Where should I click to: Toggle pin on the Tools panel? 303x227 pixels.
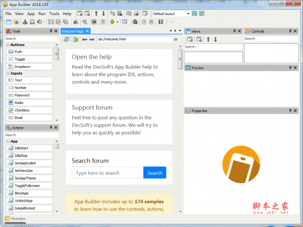click(51, 31)
